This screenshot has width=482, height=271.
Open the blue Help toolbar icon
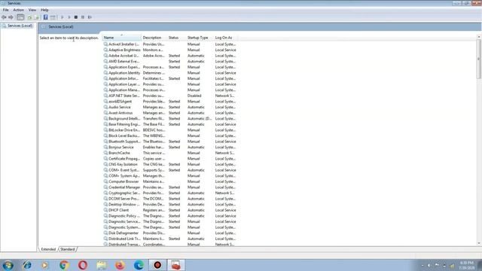click(45, 17)
